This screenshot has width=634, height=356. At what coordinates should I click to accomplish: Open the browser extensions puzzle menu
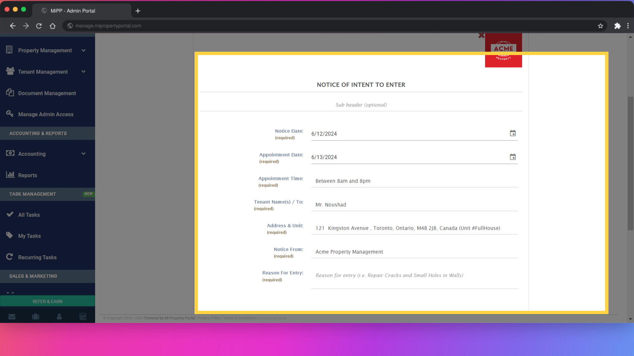[x=617, y=26]
